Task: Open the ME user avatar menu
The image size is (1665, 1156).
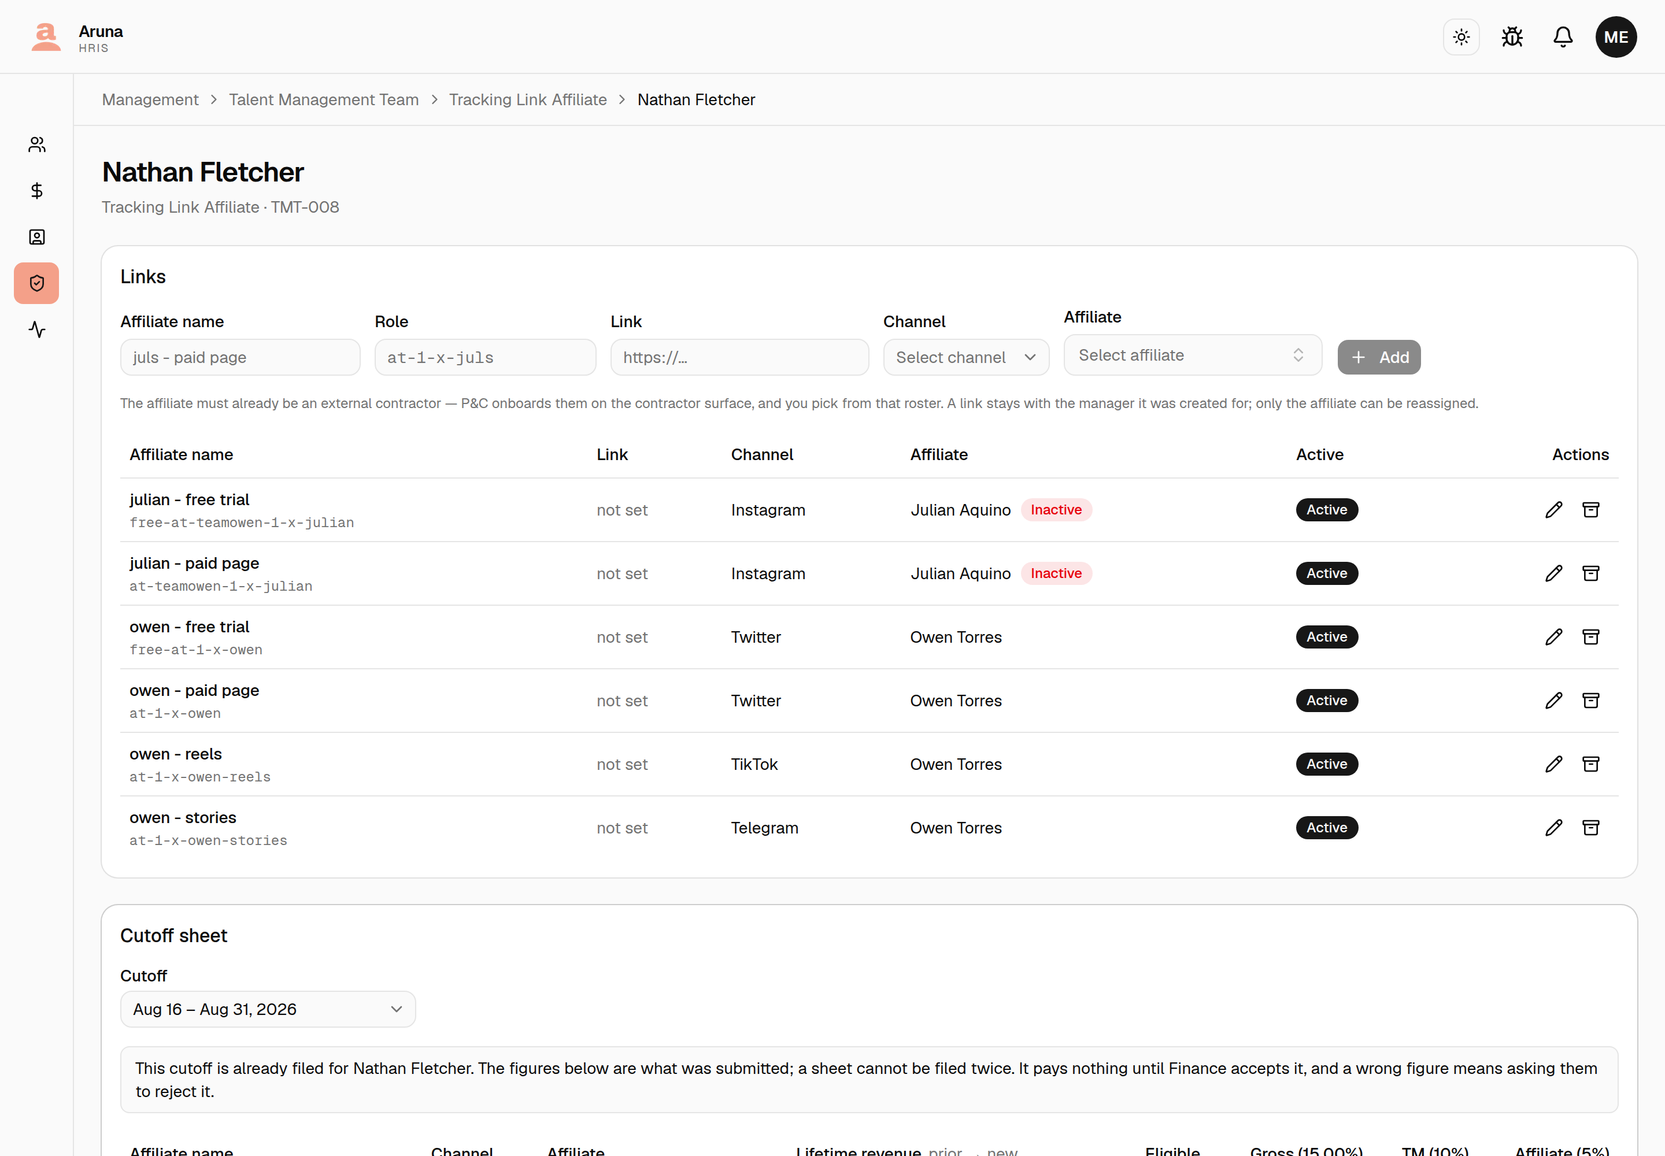Action: [x=1615, y=37]
